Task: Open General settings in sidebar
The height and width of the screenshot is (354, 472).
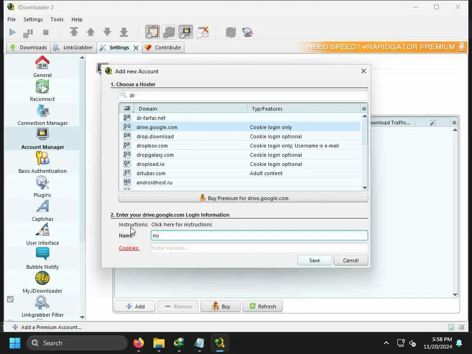Action: pos(42,66)
